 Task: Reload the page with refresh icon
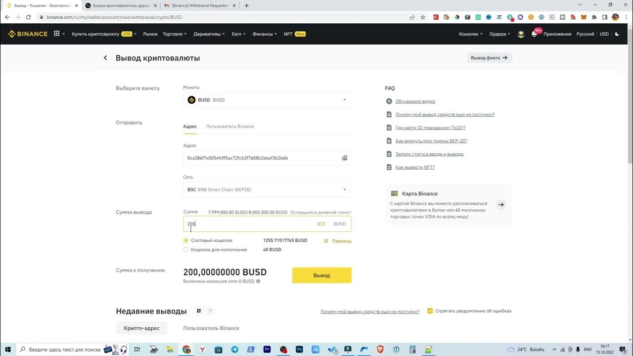click(29, 17)
